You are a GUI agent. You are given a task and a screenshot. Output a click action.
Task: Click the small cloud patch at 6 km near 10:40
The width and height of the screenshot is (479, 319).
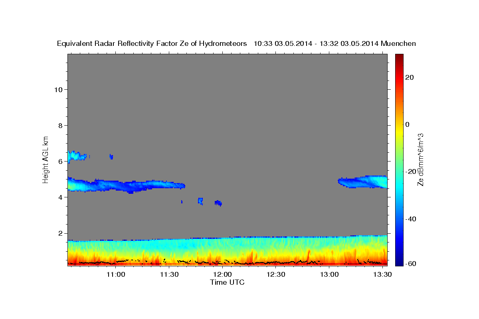click(77, 156)
